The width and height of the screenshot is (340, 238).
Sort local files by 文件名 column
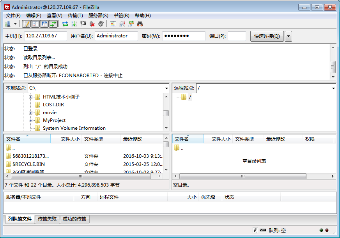[27, 139]
